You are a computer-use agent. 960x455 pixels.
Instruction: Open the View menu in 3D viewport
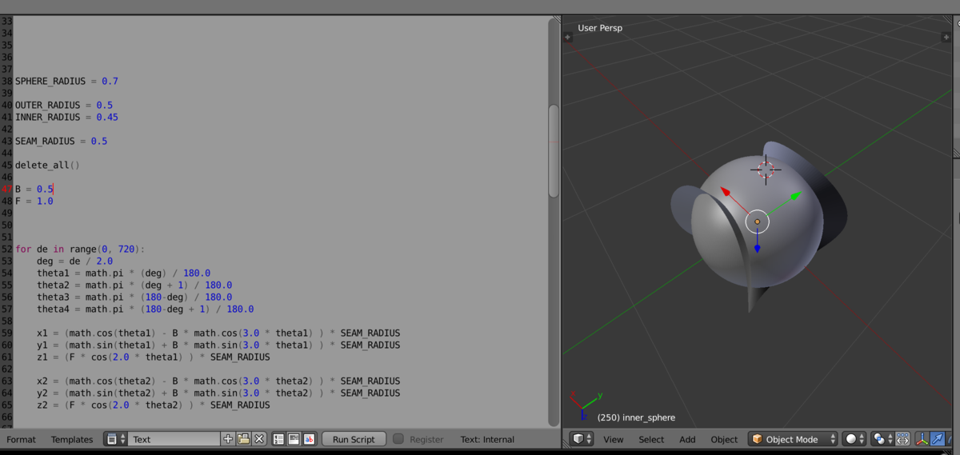click(x=614, y=439)
